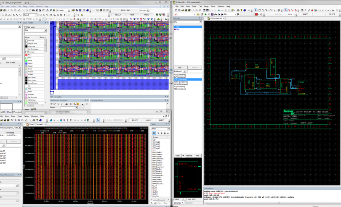
Task: Switch to the CPU:schematic tab
Action: click(x=215, y=18)
